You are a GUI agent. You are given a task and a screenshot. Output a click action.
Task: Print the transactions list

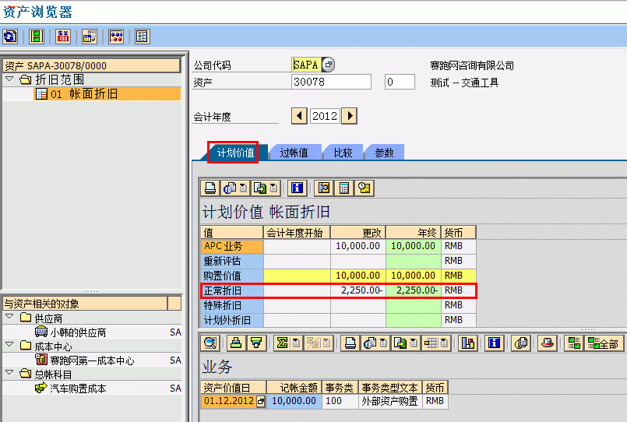click(x=350, y=343)
